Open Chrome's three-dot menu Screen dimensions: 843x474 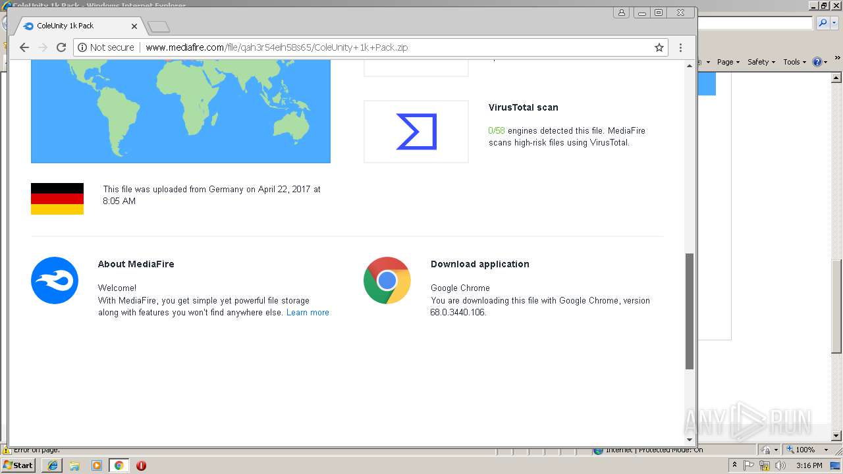pyautogui.click(x=680, y=47)
